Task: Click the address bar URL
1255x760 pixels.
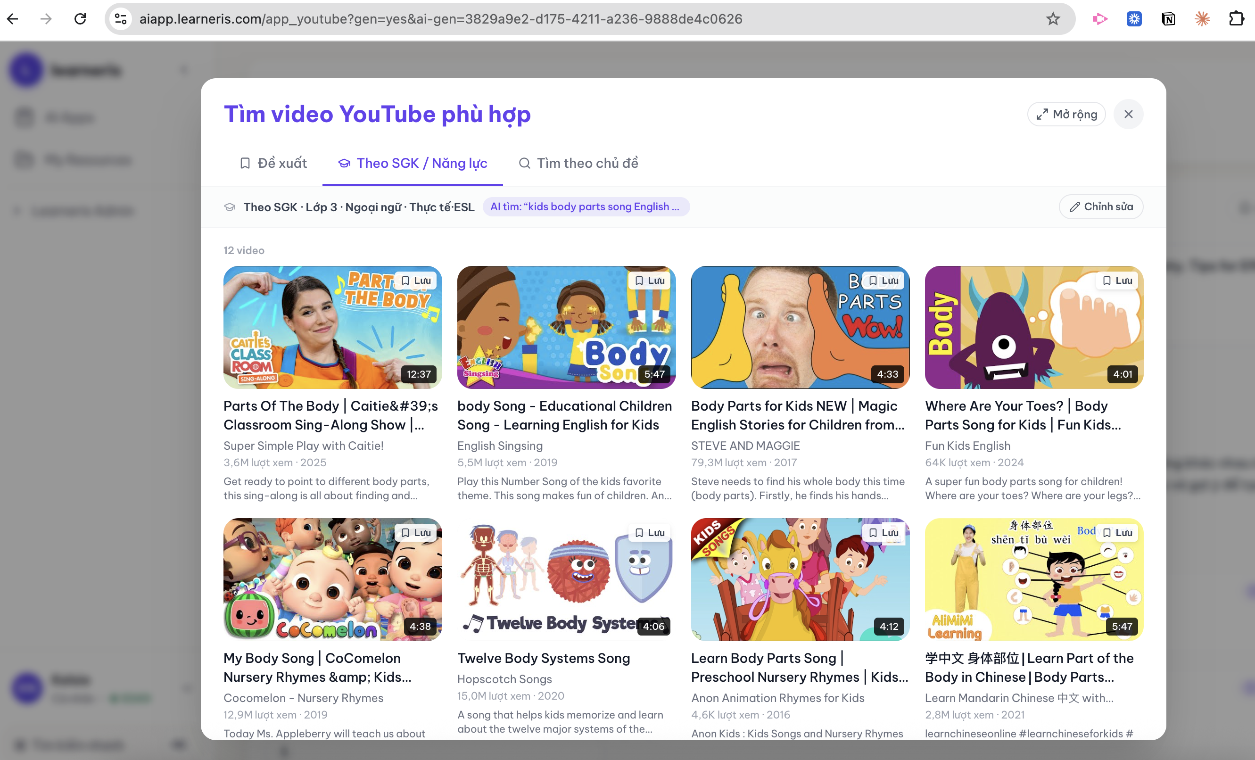Action: pyautogui.click(x=441, y=19)
